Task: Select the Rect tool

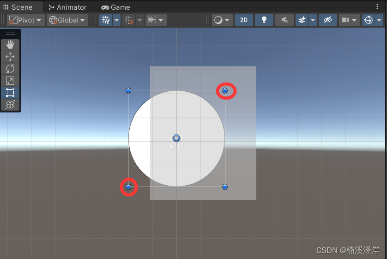Action: (x=10, y=93)
